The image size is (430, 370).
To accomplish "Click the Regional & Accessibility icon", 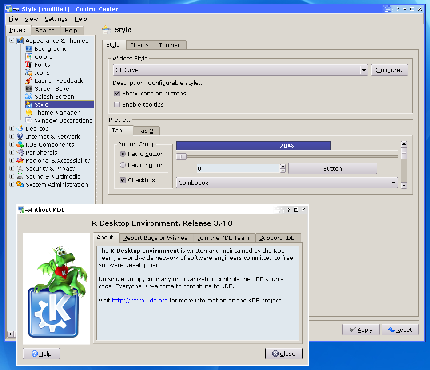I will point(20,160).
